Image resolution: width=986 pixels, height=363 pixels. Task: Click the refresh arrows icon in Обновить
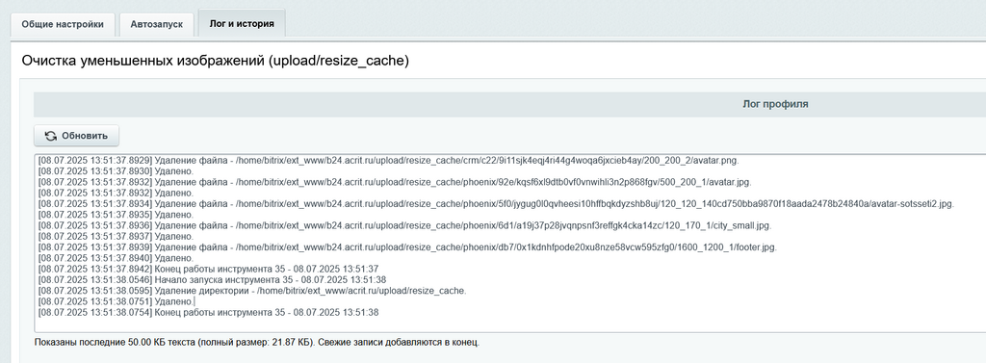point(51,136)
